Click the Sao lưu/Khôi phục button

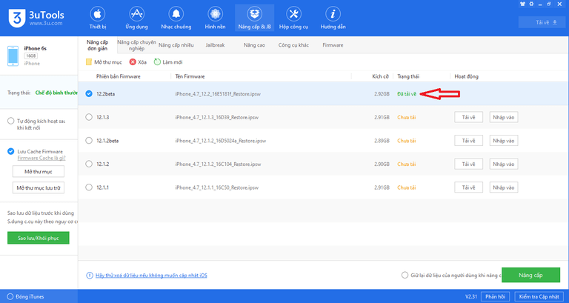coord(39,238)
